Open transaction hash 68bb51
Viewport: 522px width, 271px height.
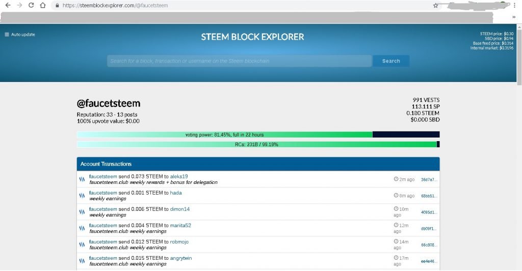coord(429,196)
